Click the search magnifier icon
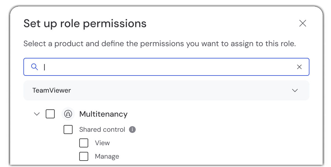The width and height of the screenshot is (331, 167). [x=34, y=67]
